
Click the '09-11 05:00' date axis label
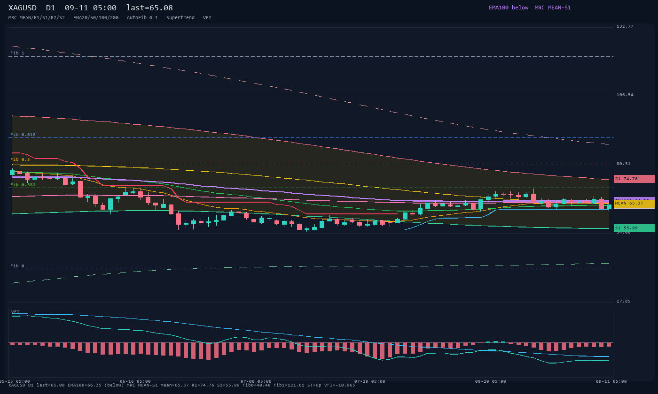(x=611, y=381)
